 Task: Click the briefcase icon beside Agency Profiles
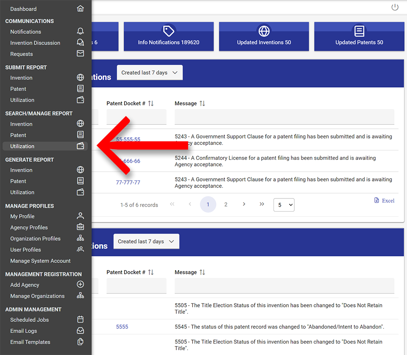coord(80,227)
